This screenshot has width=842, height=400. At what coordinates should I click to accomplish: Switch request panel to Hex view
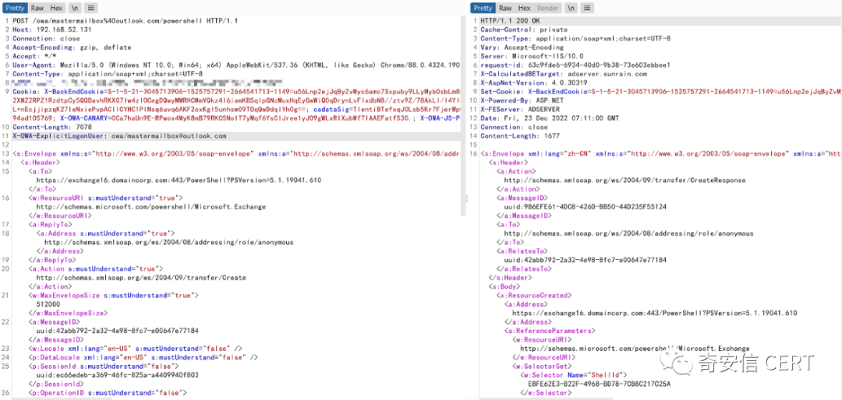[56, 8]
